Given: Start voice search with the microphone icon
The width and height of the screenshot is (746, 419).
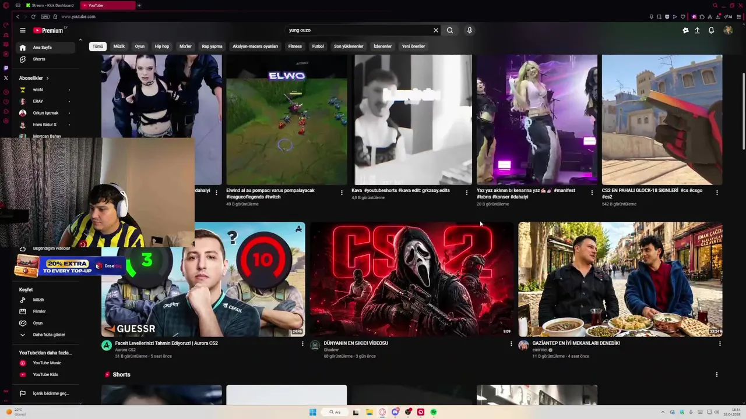Looking at the screenshot, I should click(x=469, y=30).
